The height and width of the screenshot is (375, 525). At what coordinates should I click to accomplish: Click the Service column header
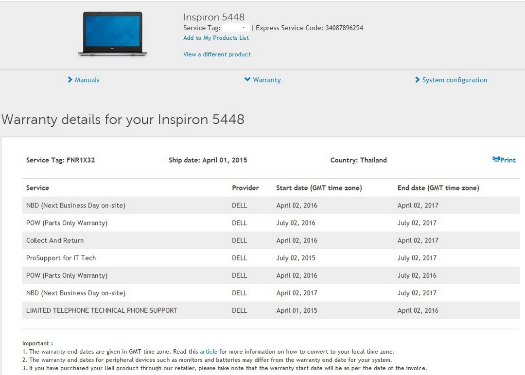[37, 188]
